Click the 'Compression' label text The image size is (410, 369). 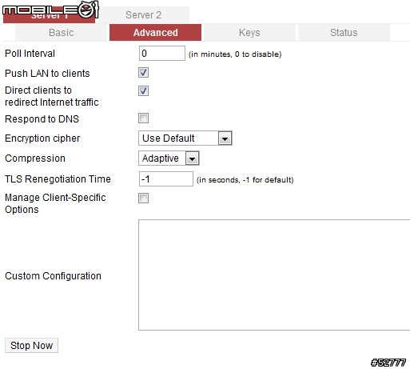coord(35,158)
